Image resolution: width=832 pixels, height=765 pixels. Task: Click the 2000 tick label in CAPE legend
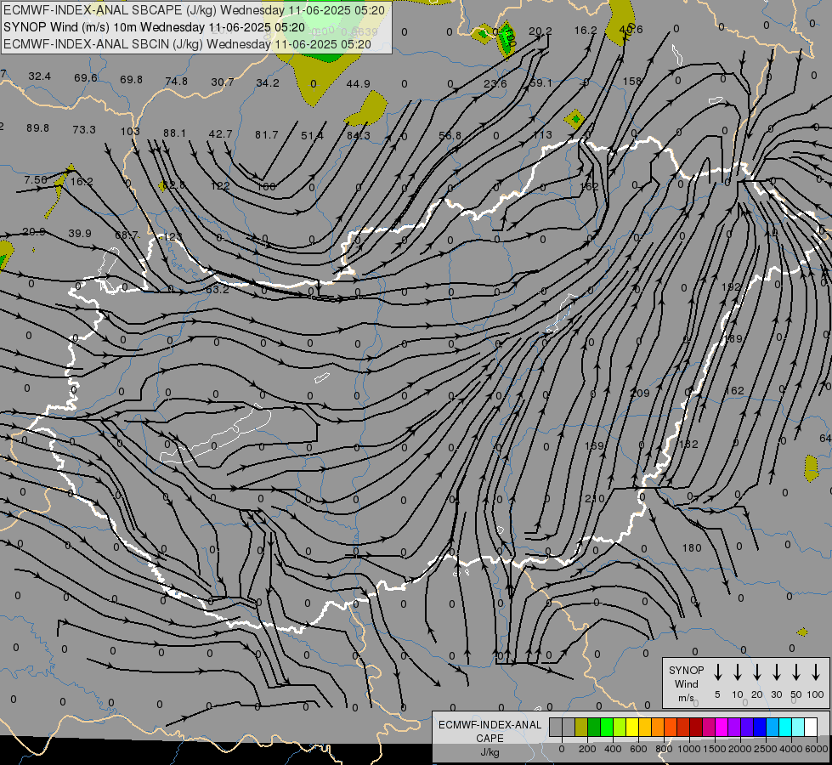[739, 749]
